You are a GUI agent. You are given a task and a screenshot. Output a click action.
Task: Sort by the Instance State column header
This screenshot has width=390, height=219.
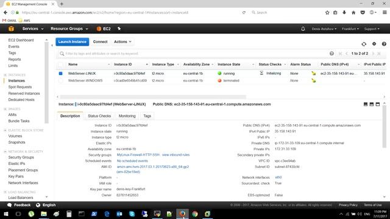point(229,64)
